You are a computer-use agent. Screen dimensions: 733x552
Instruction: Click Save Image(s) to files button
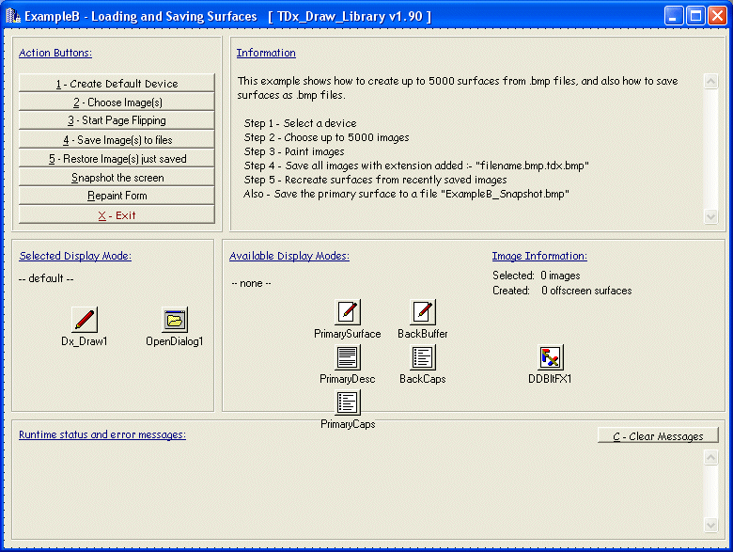tap(117, 140)
